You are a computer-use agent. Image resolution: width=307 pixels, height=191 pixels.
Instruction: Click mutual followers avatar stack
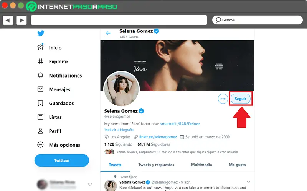click(109, 152)
